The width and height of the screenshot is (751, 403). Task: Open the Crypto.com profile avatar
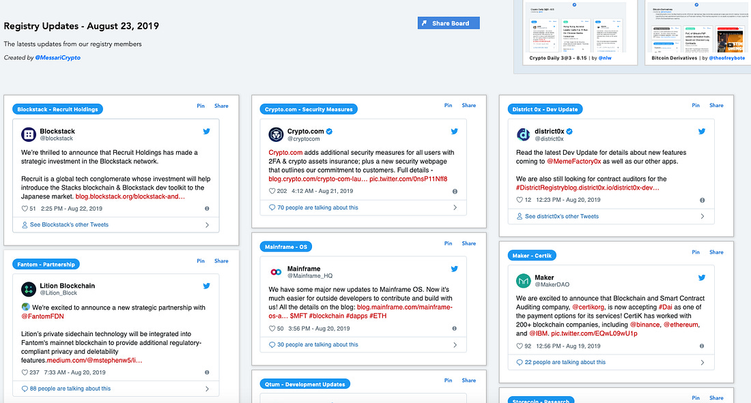click(x=276, y=134)
